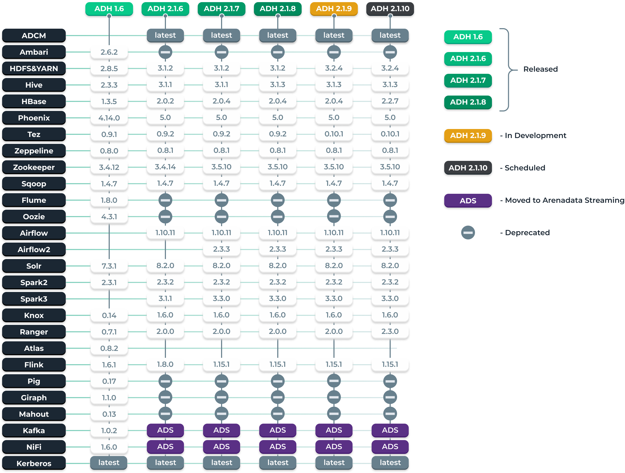This screenshot has width=625, height=473.
Task: Click Hive version 2.3.3 under ADH 1.6
Action: [109, 85]
